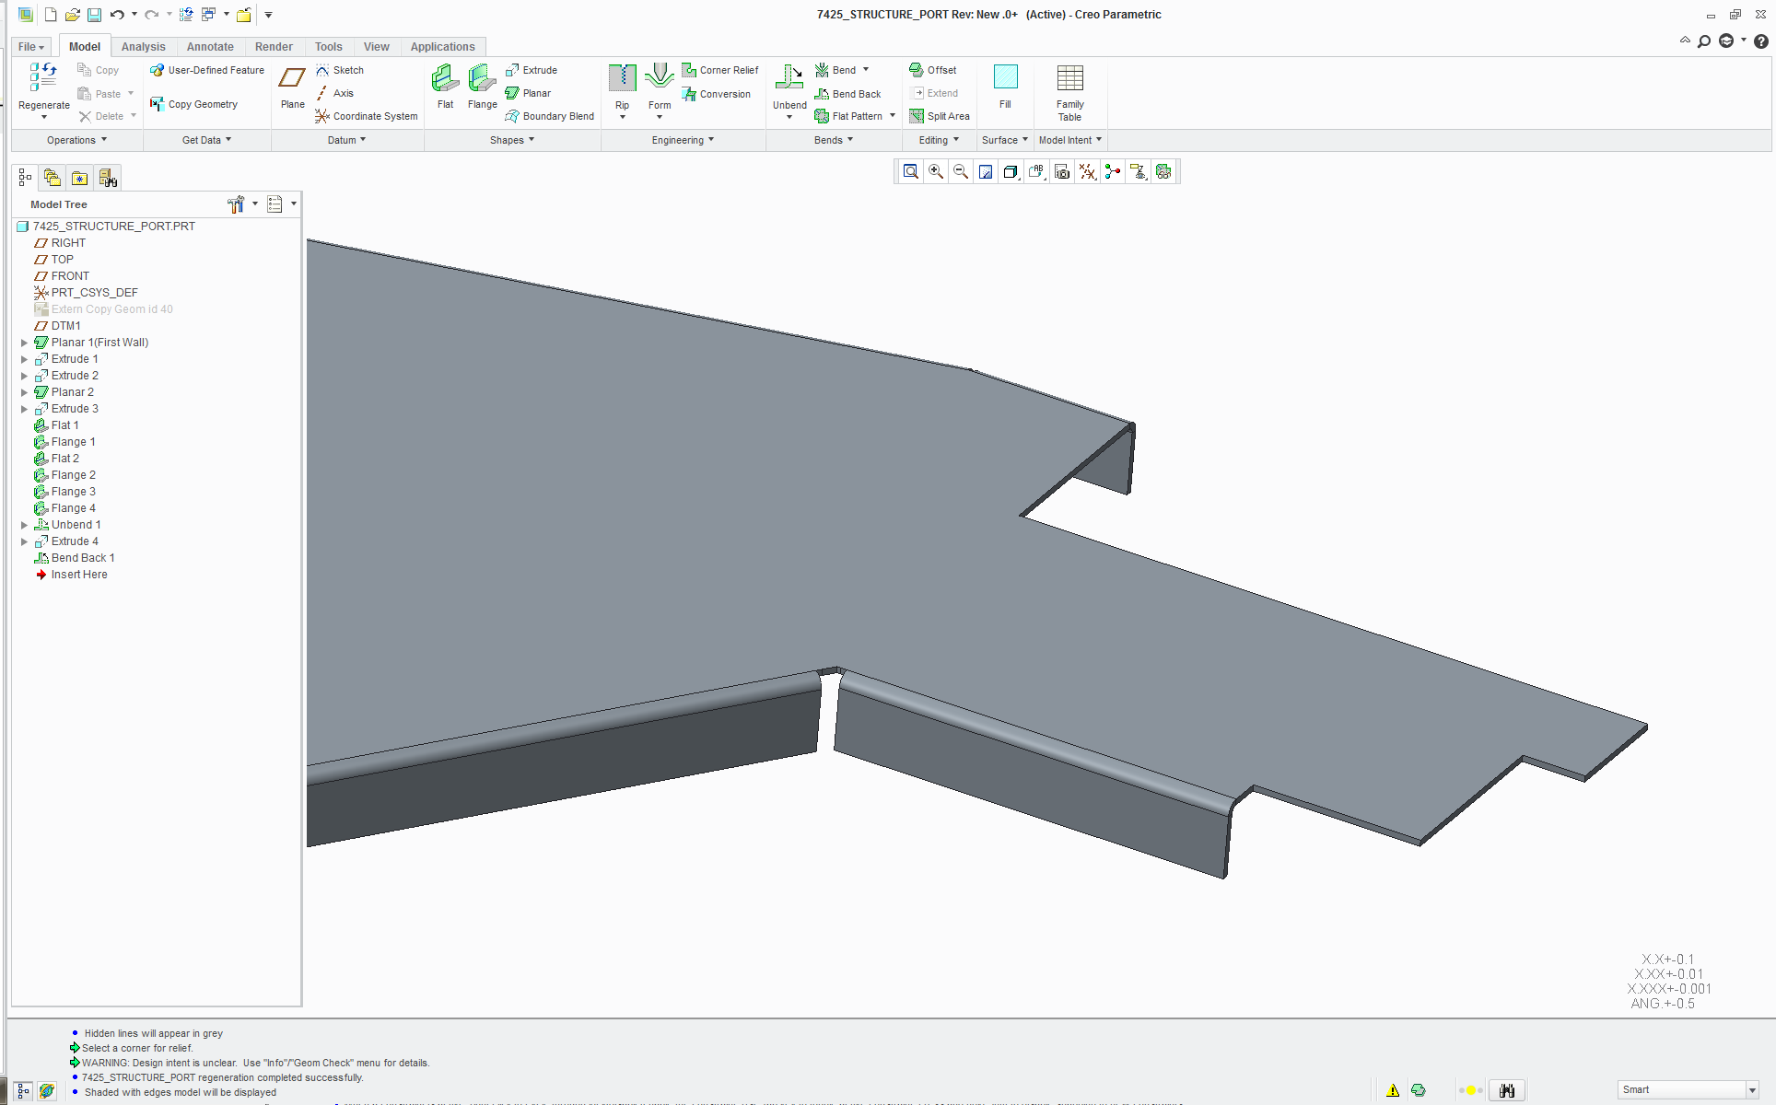Open the Bends group dropdown
Image resolution: width=1776 pixels, height=1105 pixels.
coord(834,140)
